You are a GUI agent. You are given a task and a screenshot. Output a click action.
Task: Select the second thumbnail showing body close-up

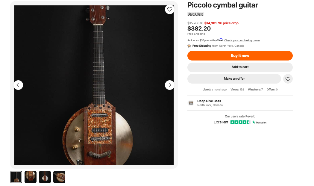[x=31, y=177]
